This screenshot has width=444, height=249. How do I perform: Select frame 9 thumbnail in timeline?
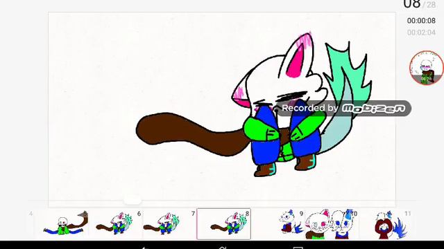pyautogui.click(x=277, y=224)
